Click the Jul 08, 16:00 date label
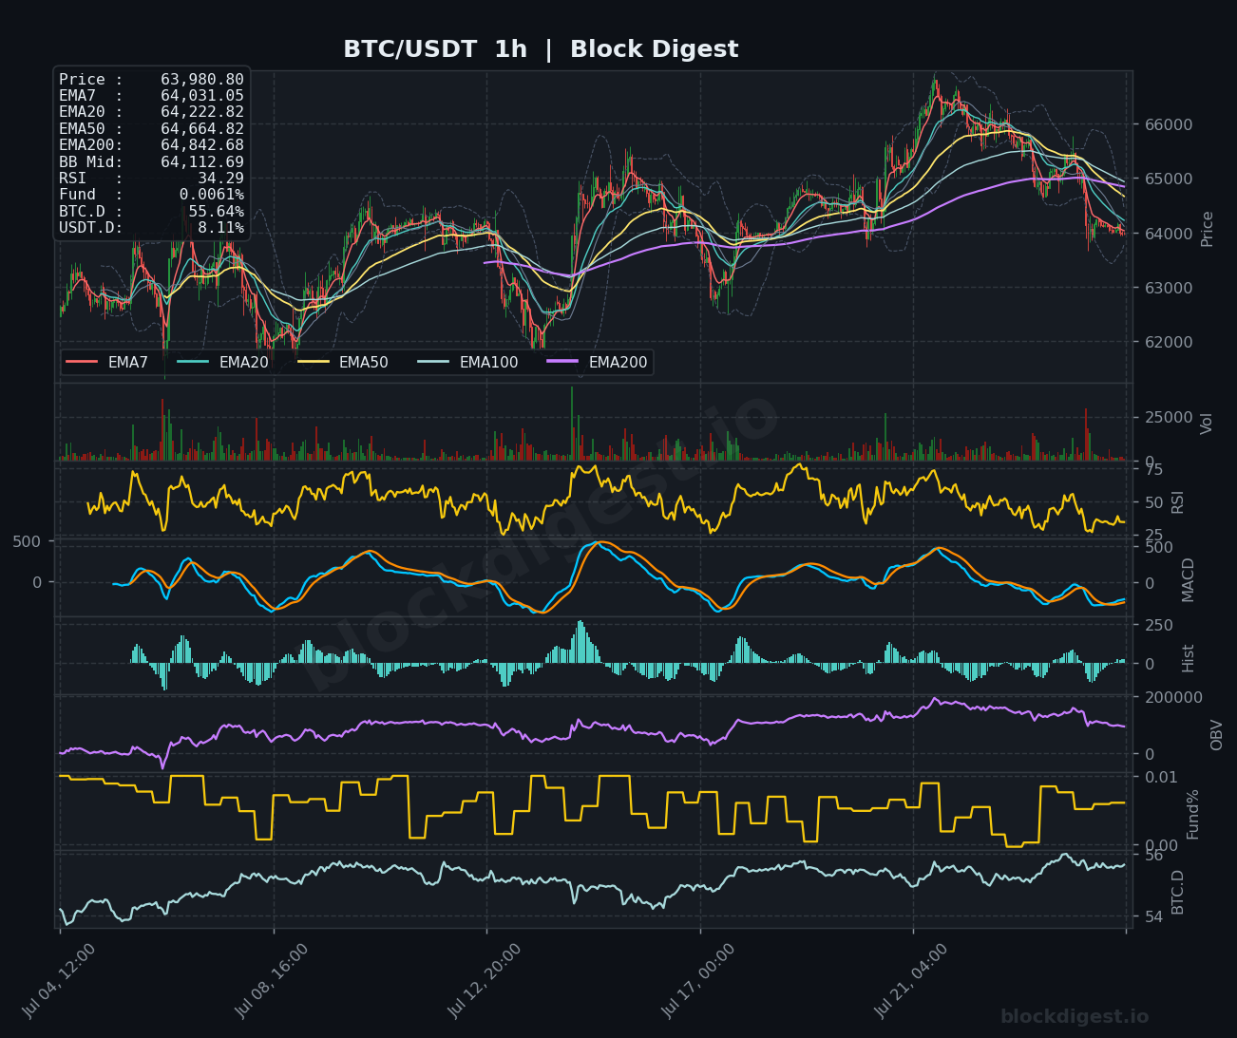The width and height of the screenshot is (1237, 1038). click(272, 981)
